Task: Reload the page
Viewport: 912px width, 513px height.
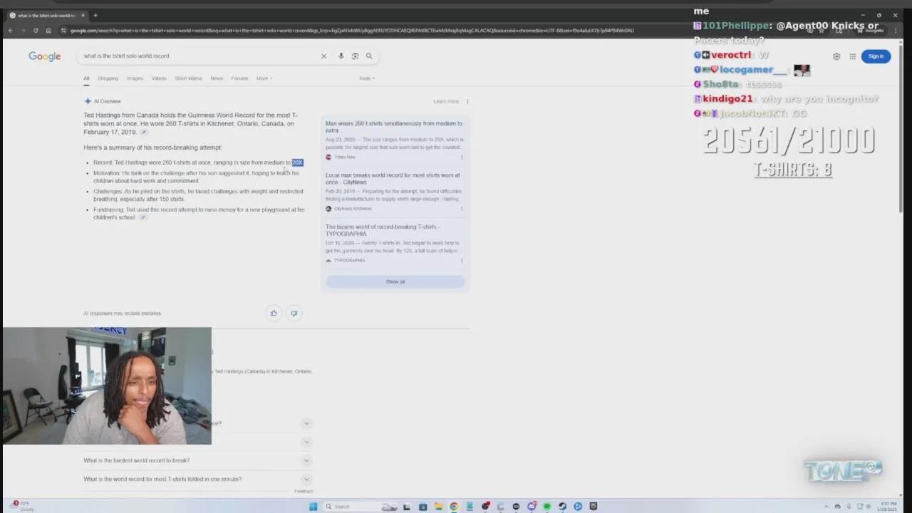Action: pos(36,31)
